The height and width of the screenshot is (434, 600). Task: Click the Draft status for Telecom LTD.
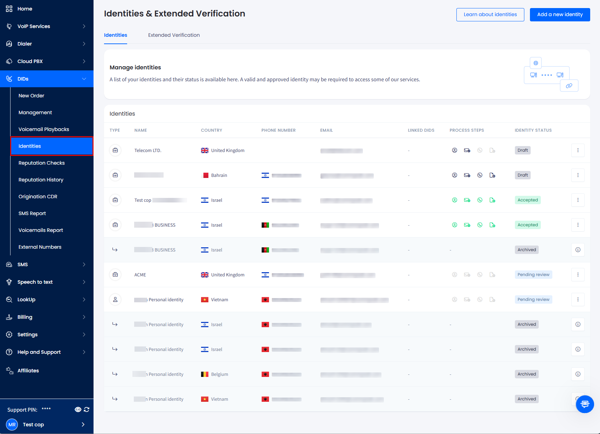point(523,150)
